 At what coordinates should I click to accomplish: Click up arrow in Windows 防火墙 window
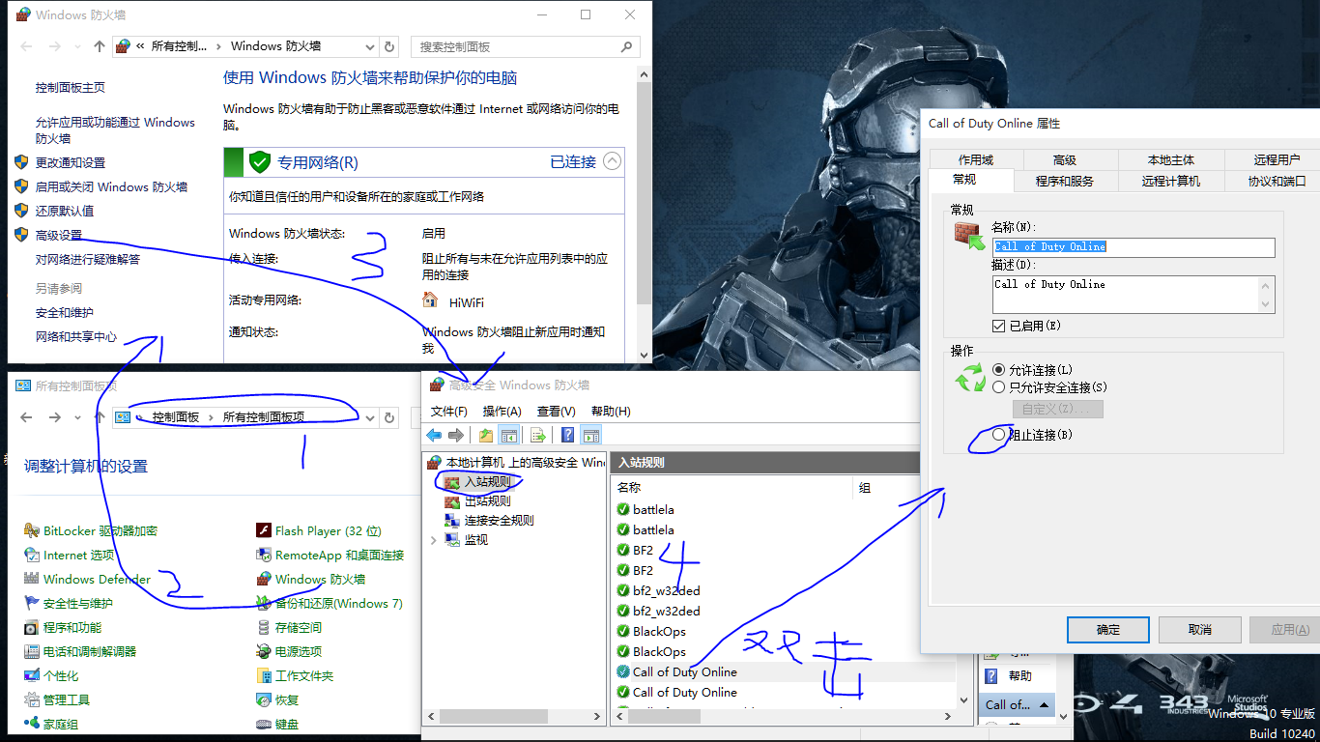[100, 46]
